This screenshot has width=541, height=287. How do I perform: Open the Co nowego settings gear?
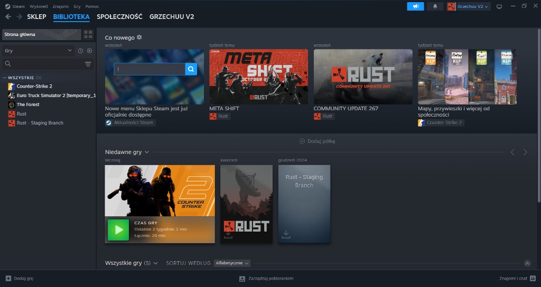coord(139,37)
